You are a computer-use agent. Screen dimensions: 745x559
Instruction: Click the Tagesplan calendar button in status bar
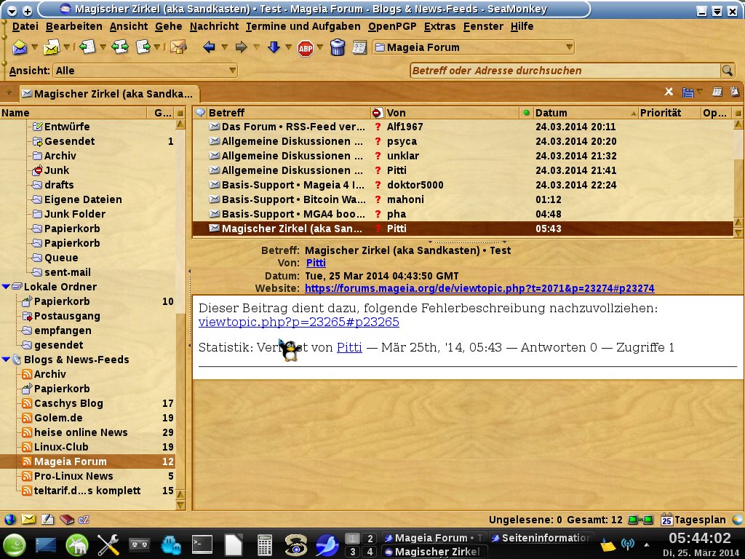[693, 520]
